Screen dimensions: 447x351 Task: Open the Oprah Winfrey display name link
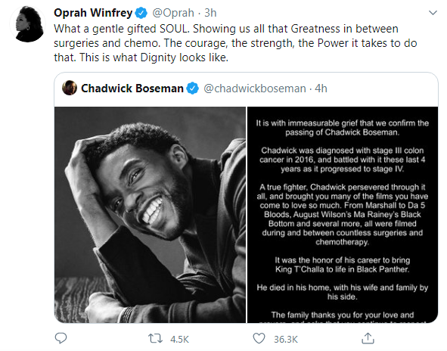[93, 13]
